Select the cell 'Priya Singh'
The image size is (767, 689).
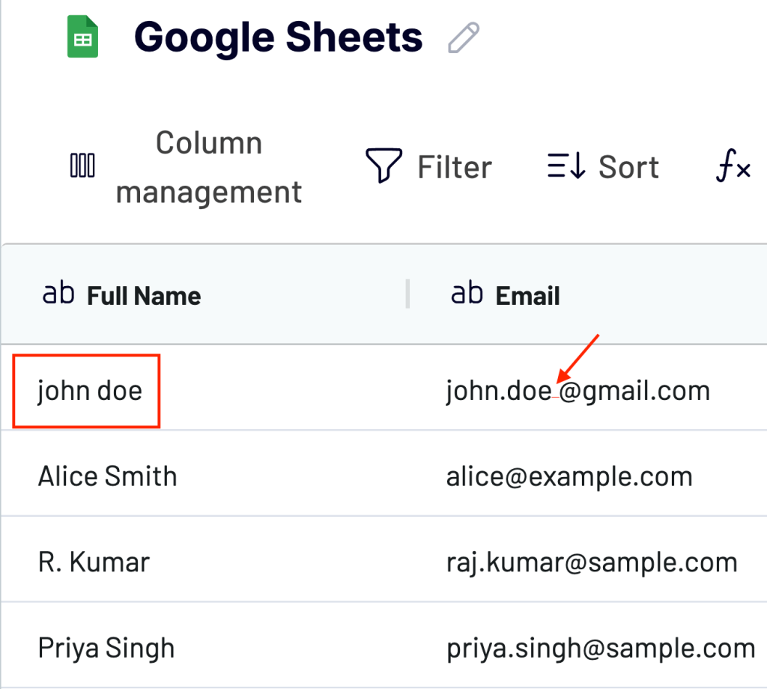106,649
